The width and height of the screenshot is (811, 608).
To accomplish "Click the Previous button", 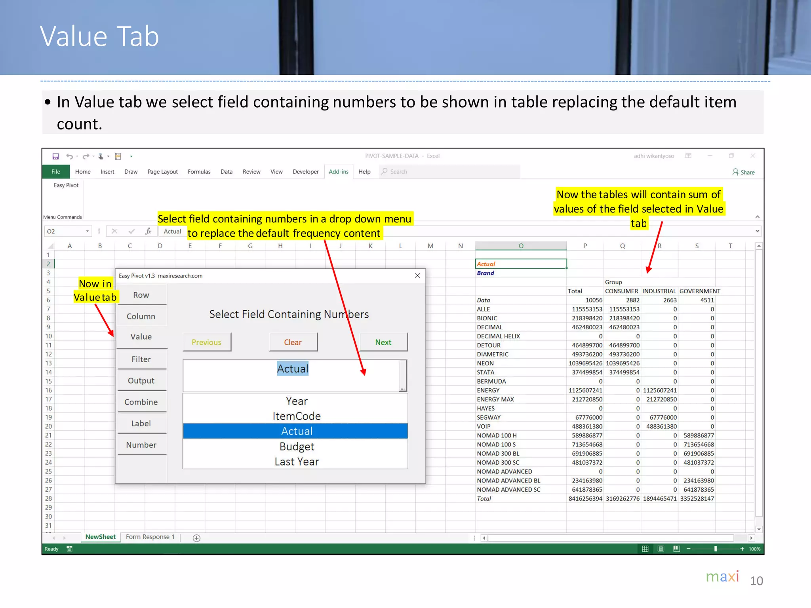I will (x=207, y=342).
